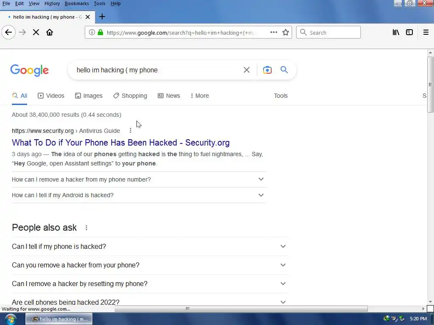434x325 pixels.
Task: Open options dots next to People also ask
Action: (86, 227)
